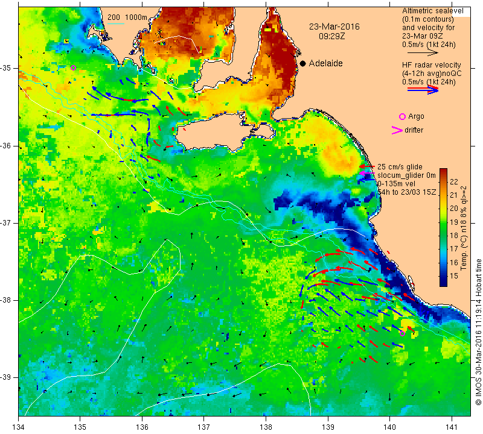Viewport: 483px width, 434px height.
Task: Click the '200 1000m' contour legend text
Action: (x=127, y=17)
